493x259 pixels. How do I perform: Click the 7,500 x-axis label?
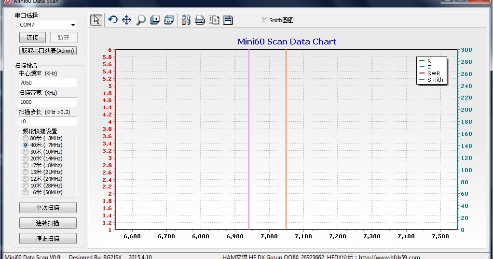tap(440, 236)
